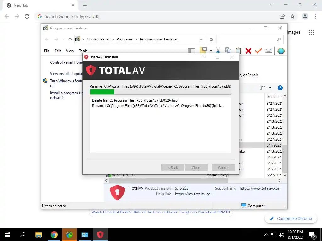This screenshot has height=241, width=322.
Task: Bookmark this tab with star icon
Action: point(292,16)
